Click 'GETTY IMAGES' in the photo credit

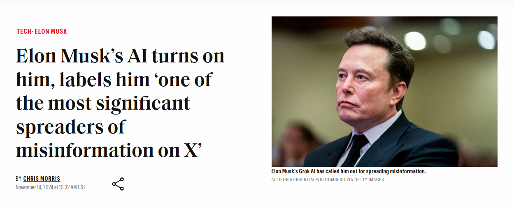tap(369, 179)
